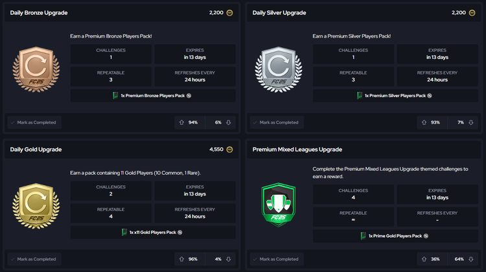Mark Premium Mixed Leagues Upgrade as completed
This screenshot has height=272, width=486.
point(275,259)
